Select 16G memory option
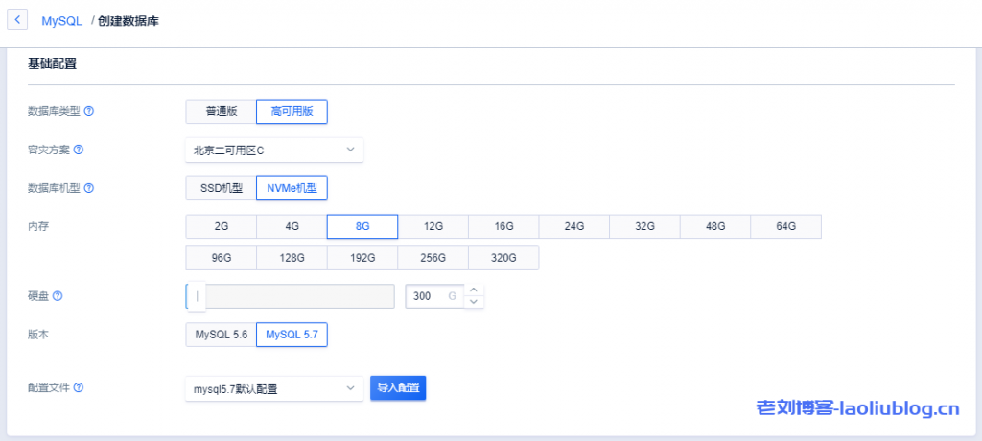This screenshot has width=982, height=441. pos(503,226)
